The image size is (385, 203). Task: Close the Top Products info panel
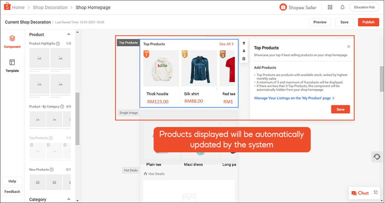tap(349, 46)
